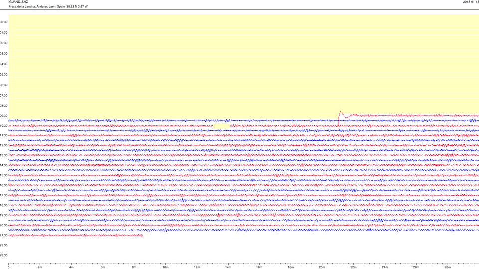
Task: Click the Presa de la Lancha location text
Action: pos(48,6)
